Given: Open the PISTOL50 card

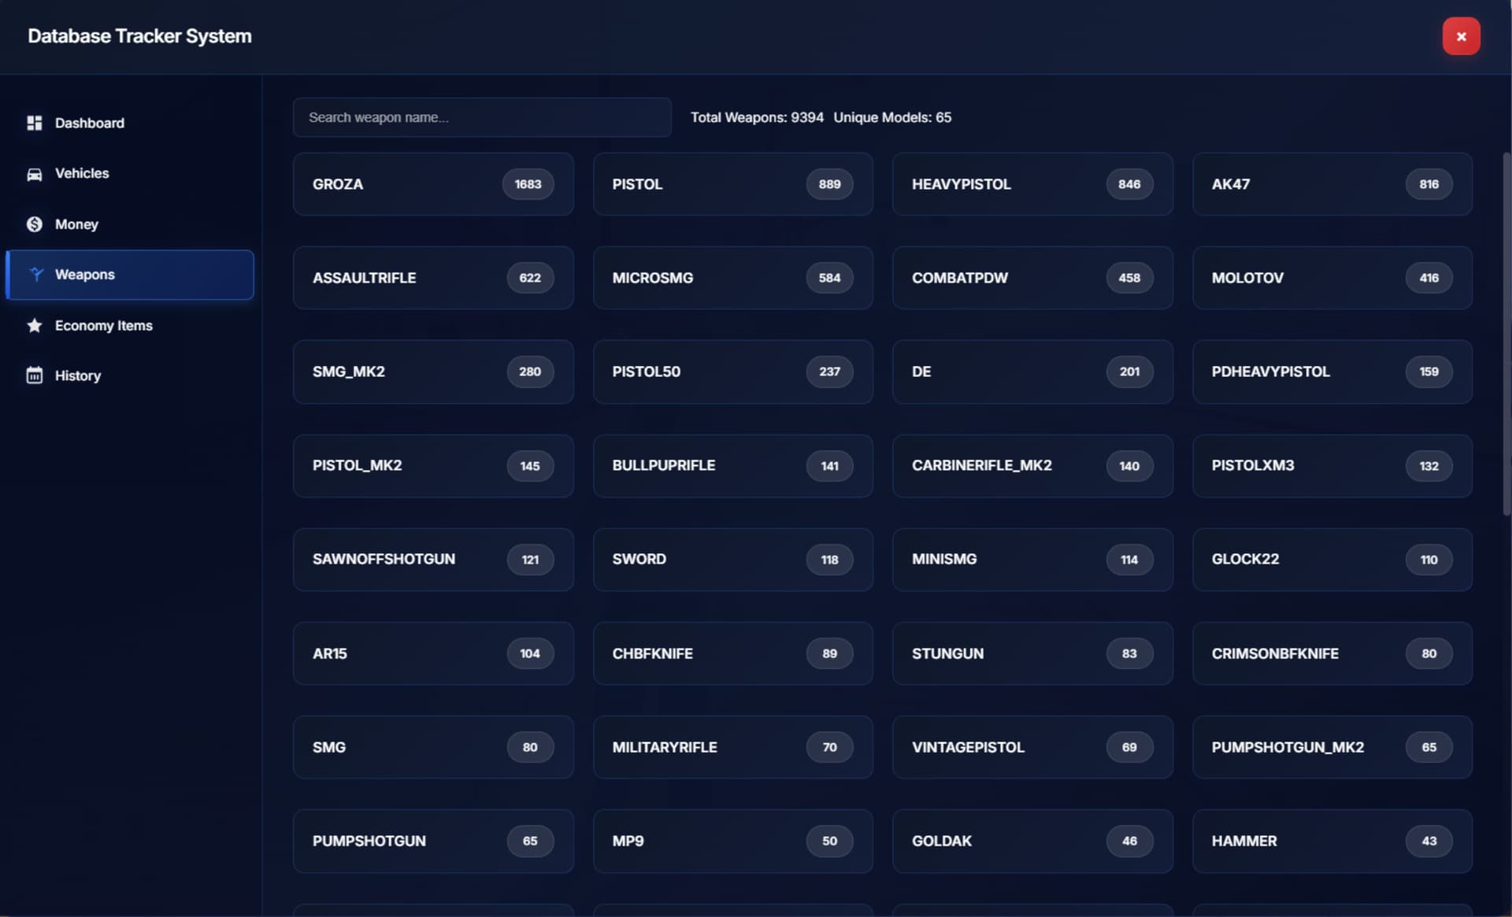Looking at the screenshot, I should [x=733, y=372].
